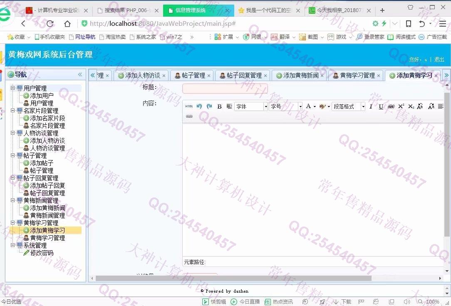Screen dimensions: 451x306
Task: Apply superscript formatting
Action: click(x=401, y=106)
